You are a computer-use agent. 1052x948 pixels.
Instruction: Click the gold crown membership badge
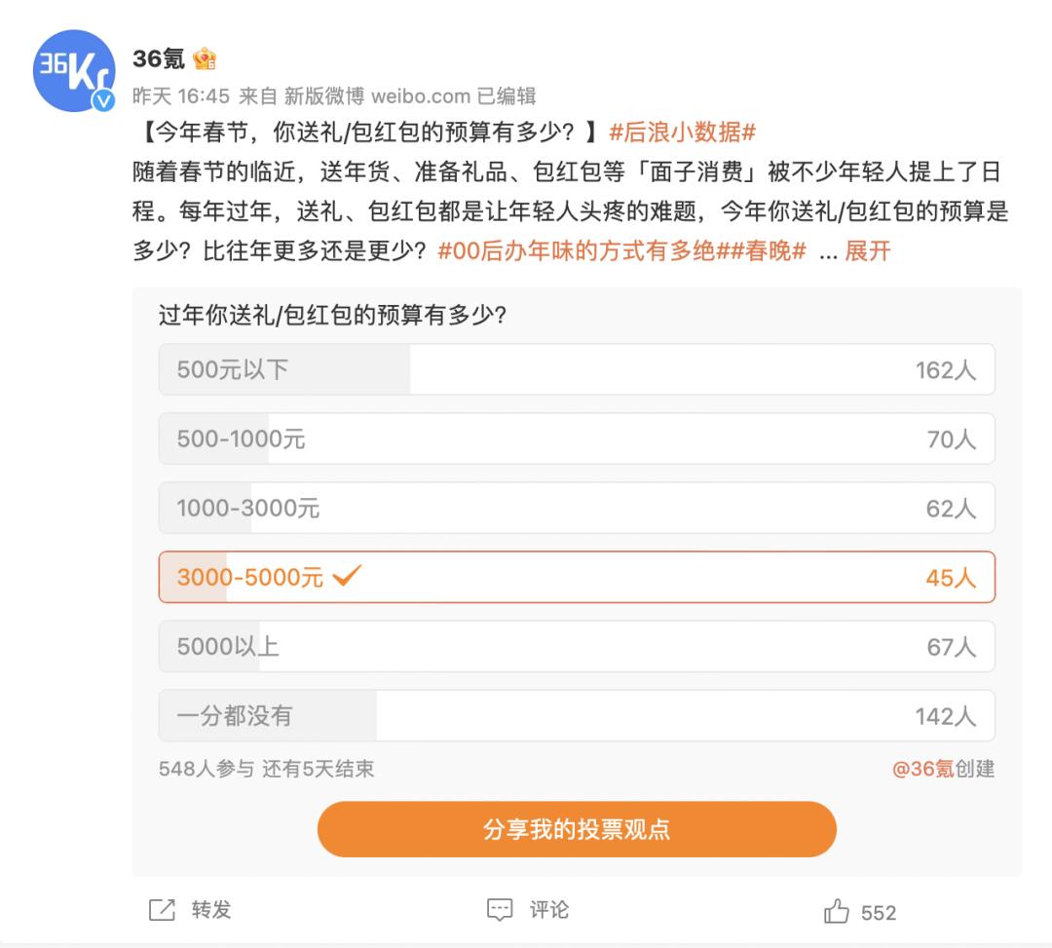pyautogui.click(x=204, y=59)
